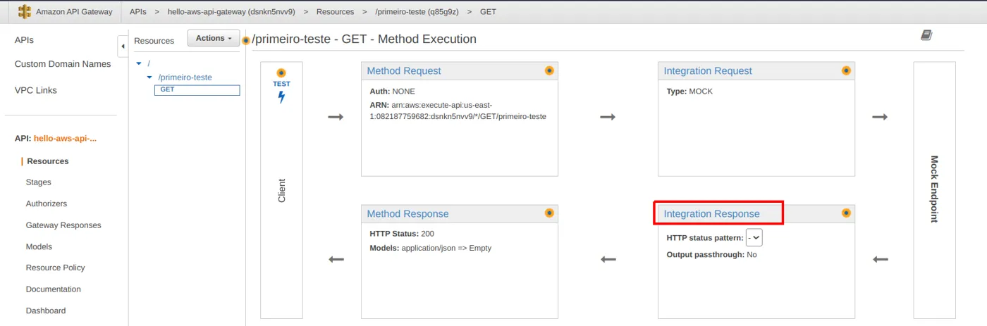Click the Models application/json Empty text

tap(430, 248)
